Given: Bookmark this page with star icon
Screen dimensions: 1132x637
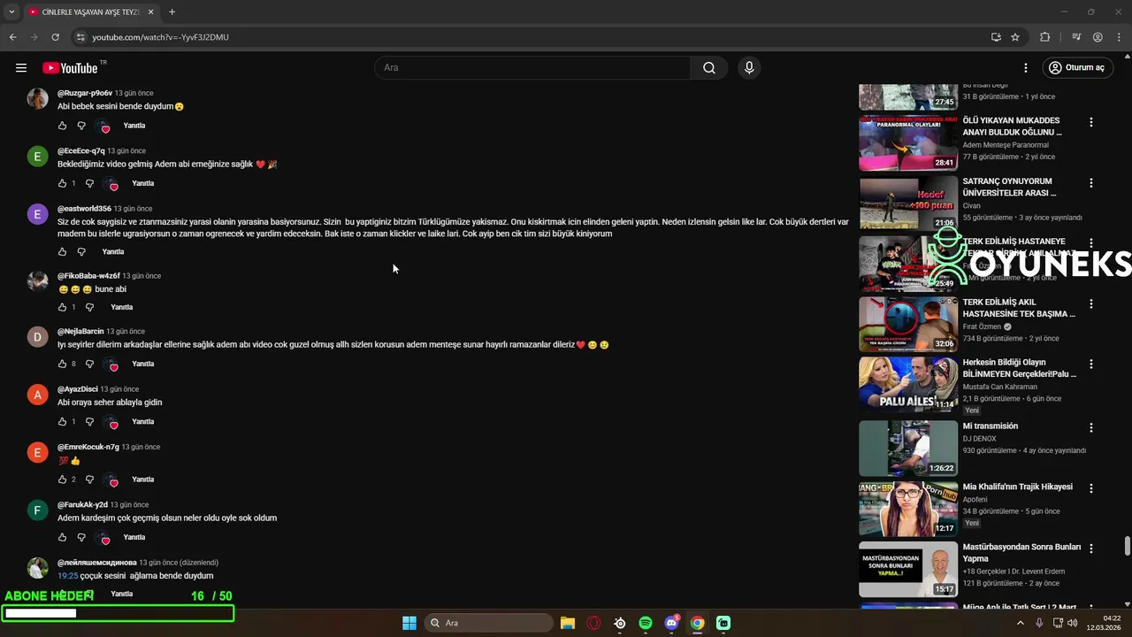Looking at the screenshot, I should click(1015, 37).
